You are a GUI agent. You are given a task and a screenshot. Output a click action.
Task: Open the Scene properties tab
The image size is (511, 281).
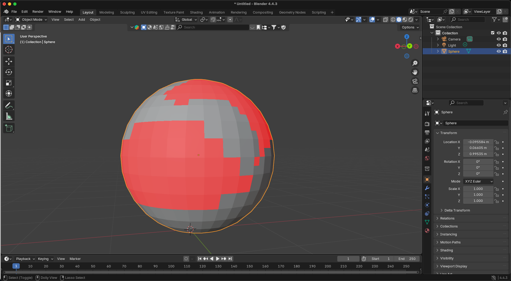pyautogui.click(x=427, y=150)
